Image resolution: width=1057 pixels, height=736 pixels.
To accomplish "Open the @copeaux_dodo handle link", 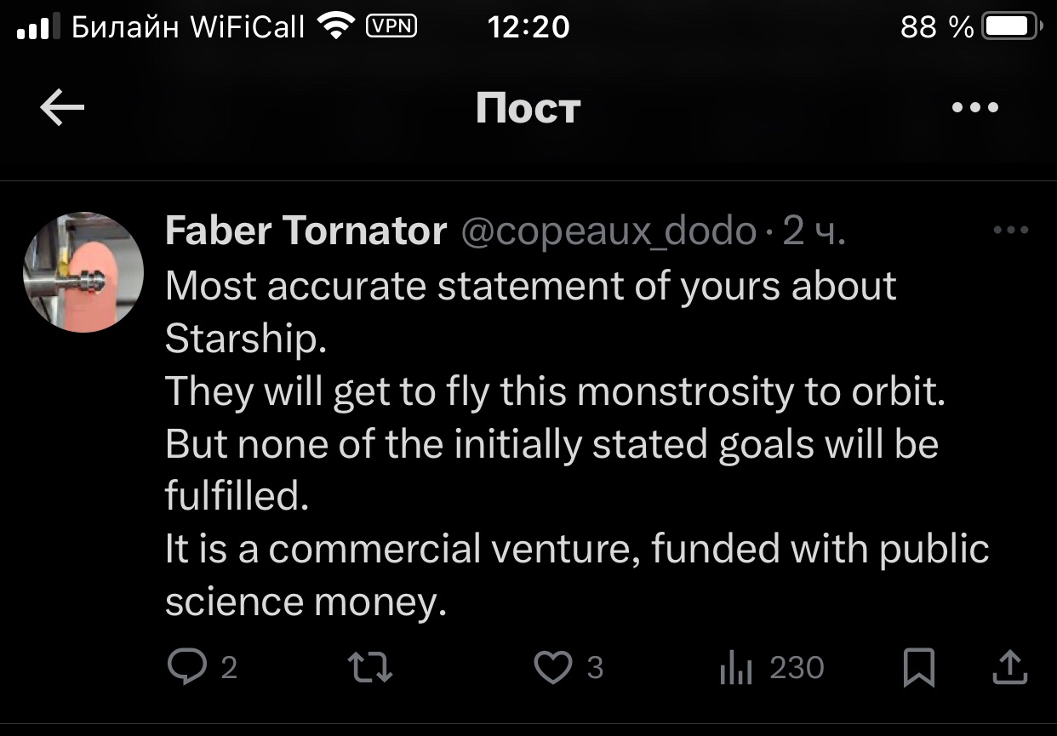I will tap(608, 231).
